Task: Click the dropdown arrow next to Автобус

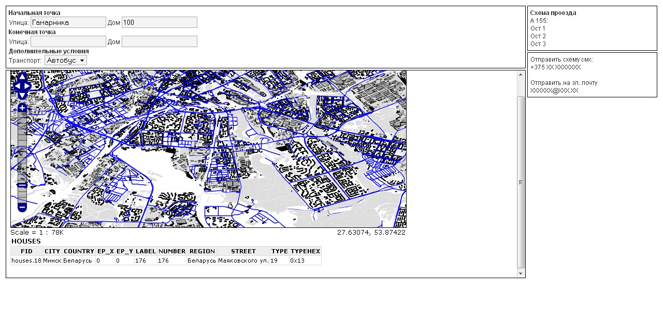Action: 83,60
